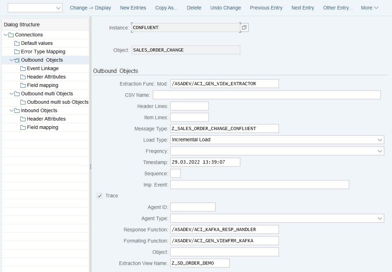Collapse the Connections tree node
392x272 pixels.
pyautogui.click(x=6, y=35)
